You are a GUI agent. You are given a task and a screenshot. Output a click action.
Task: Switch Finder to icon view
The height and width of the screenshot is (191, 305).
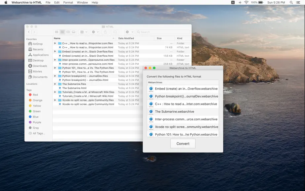click(x=57, y=32)
